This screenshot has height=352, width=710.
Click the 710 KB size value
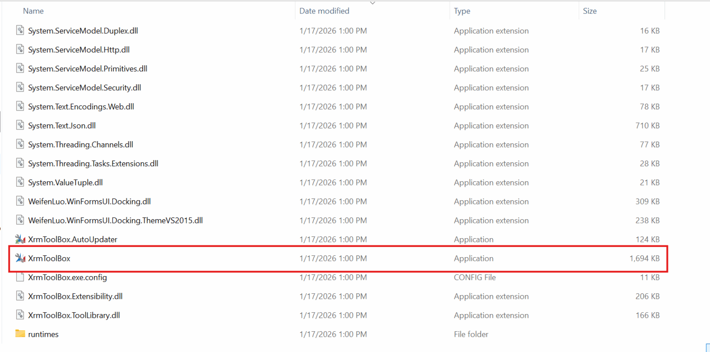(x=648, y=125)
